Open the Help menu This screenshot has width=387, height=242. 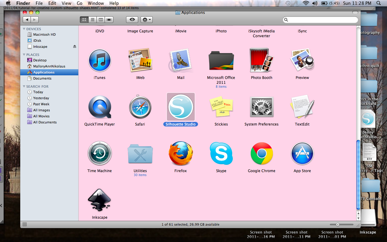click(114, 3)
